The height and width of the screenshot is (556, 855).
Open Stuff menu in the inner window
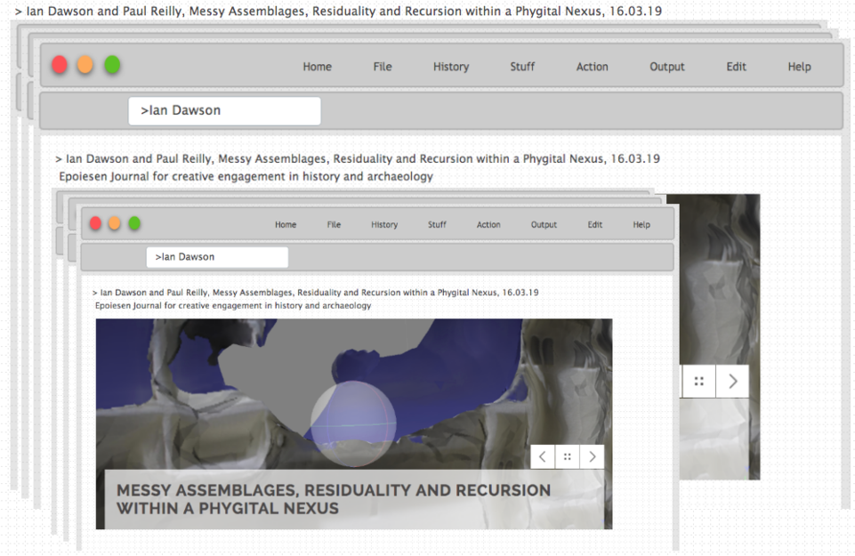[x=437, y=224]
